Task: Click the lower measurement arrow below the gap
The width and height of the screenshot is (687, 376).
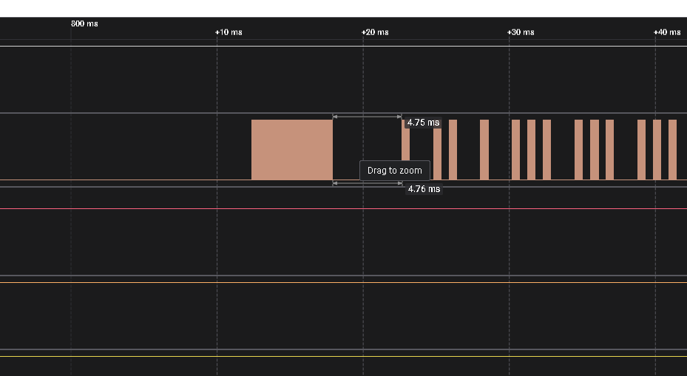Action: [x=367, y=183]
